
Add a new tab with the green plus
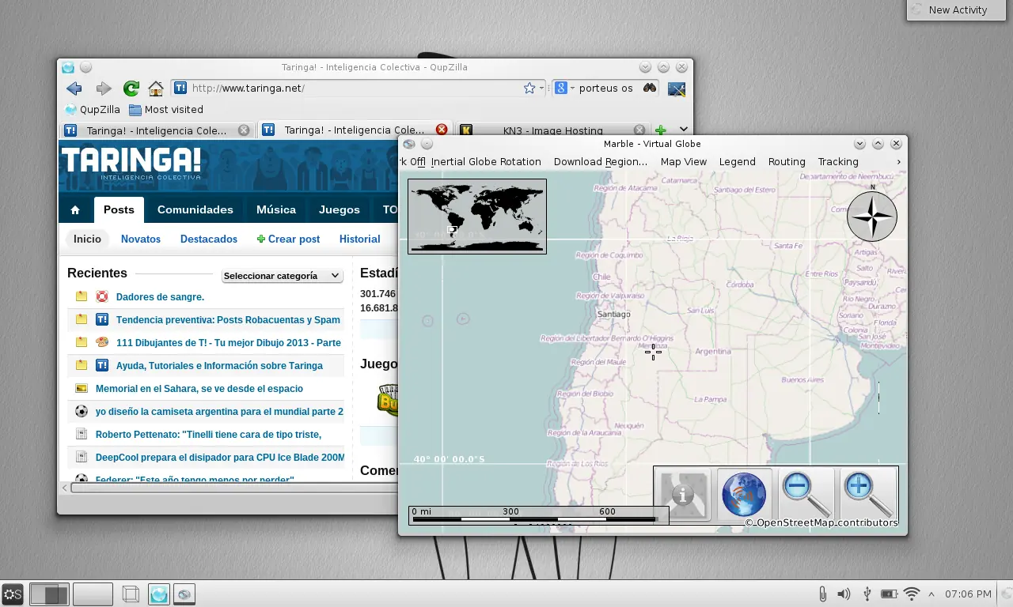(x=661, y=130)
